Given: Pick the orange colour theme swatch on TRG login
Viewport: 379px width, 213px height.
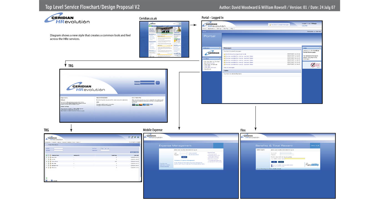Looking at the screenshot, I should click(141, 105).
